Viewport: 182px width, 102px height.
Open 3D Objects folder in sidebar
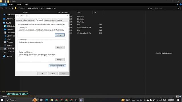click(9, 26)
